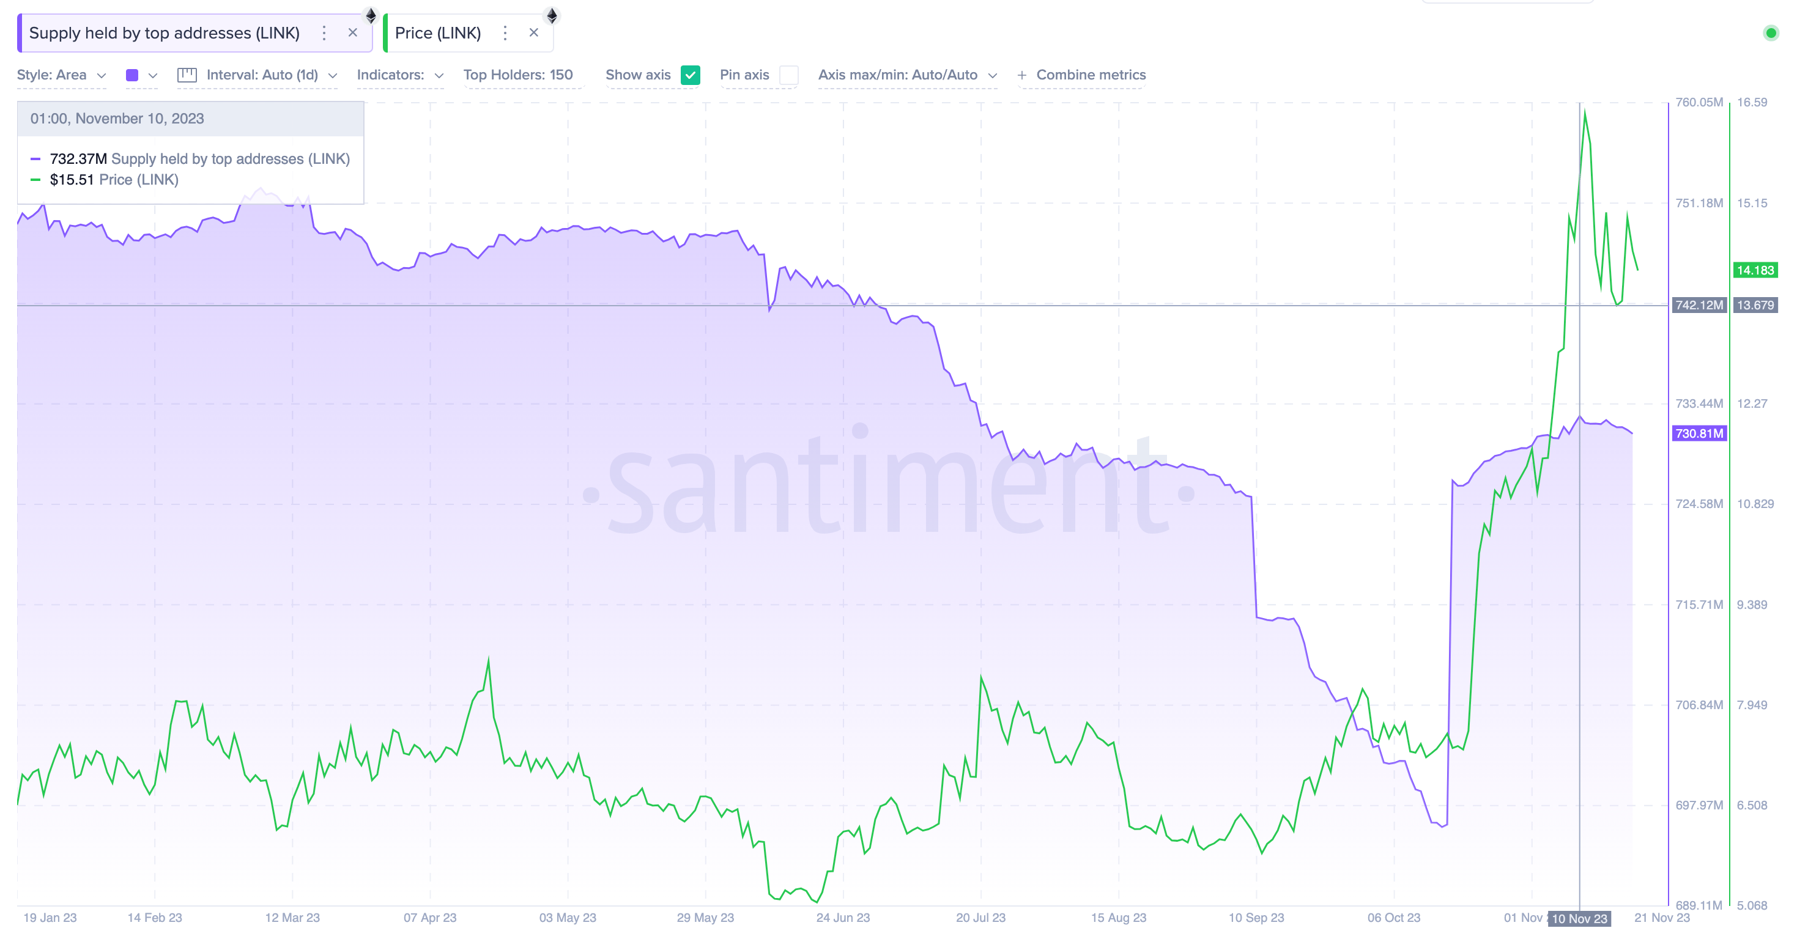Expand the Interval: Auto (1d) dropdown
The height and width of the screenshot is (939, 1808).
coord(271,75)
